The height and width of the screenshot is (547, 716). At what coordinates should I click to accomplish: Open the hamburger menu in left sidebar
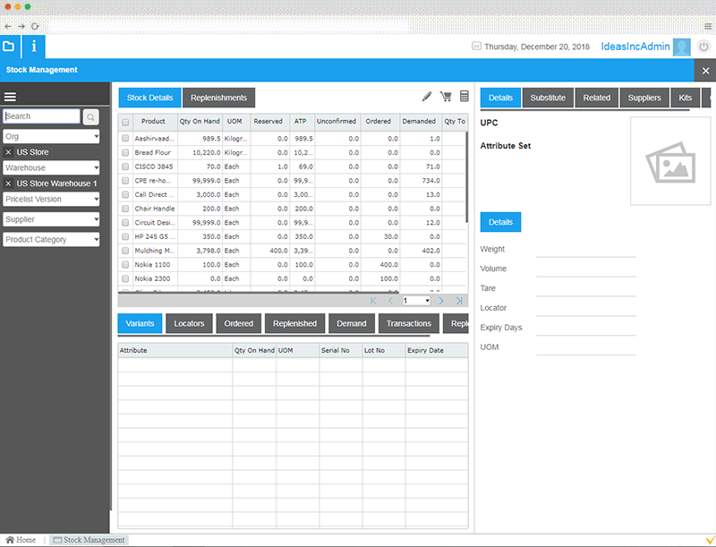point(10,97)
